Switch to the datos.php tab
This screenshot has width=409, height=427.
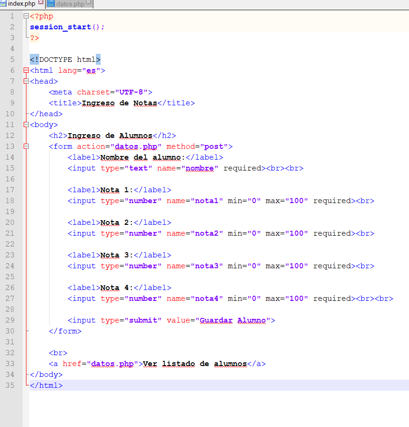(x=71, y=4)
